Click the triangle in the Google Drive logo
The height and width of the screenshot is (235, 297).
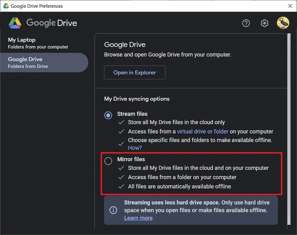coord(15,23)
